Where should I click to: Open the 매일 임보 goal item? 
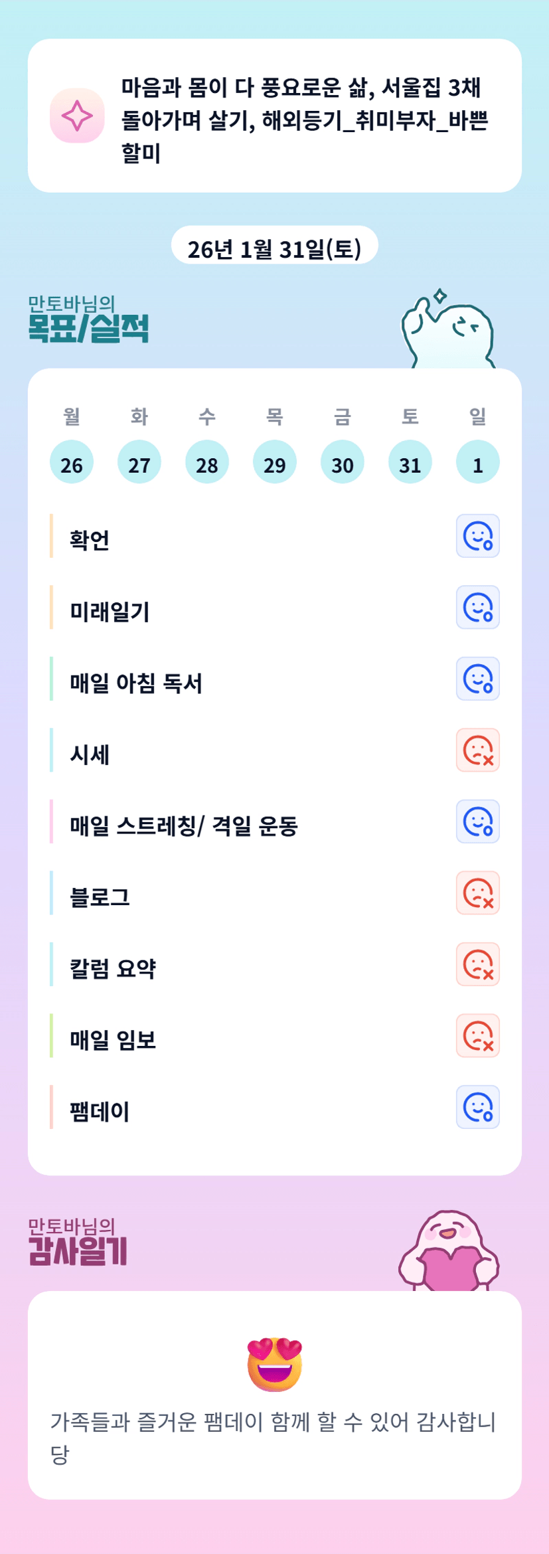[114, 1039]
